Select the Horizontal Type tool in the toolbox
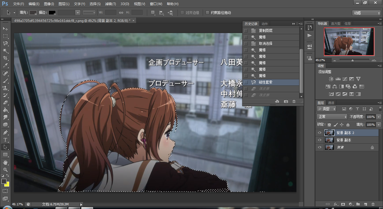Image resolution: width=383 pixels, height=209 pixels. [5, 140]
